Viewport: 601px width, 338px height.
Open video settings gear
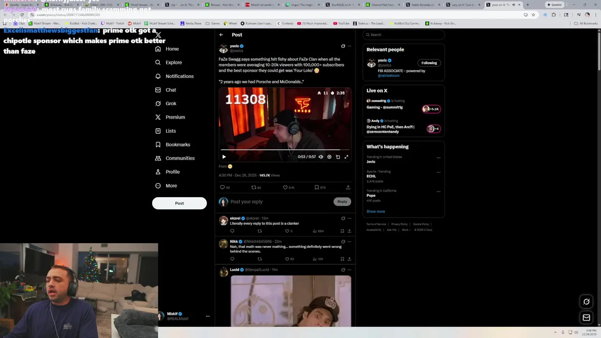pos(329,157)
